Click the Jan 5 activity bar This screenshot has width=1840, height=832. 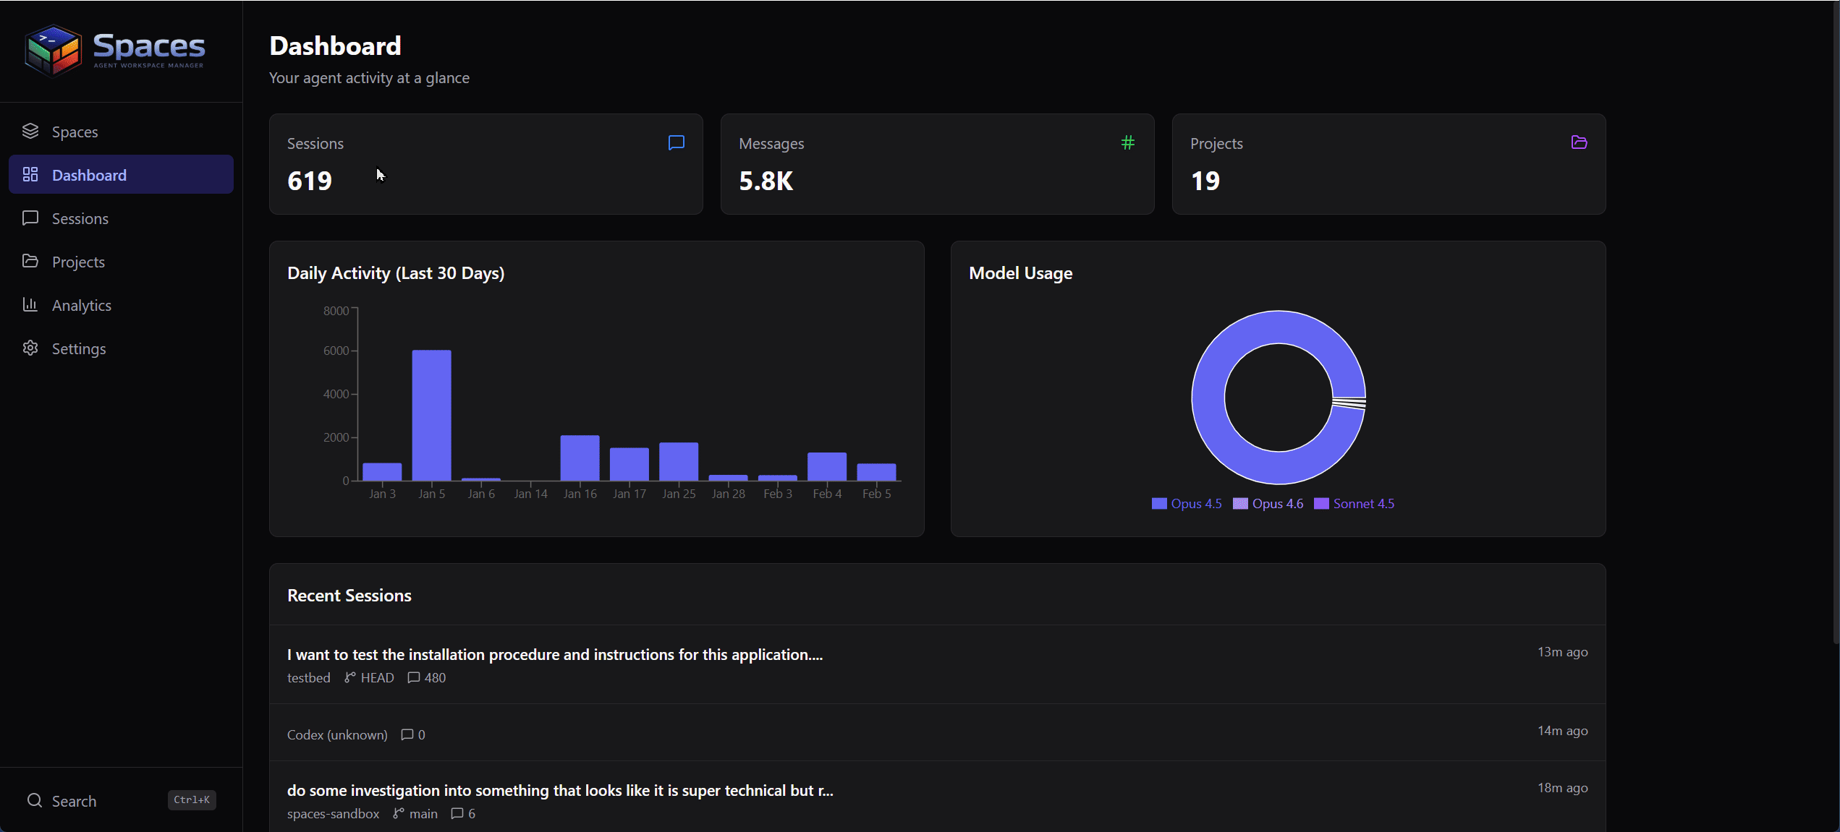431,415
